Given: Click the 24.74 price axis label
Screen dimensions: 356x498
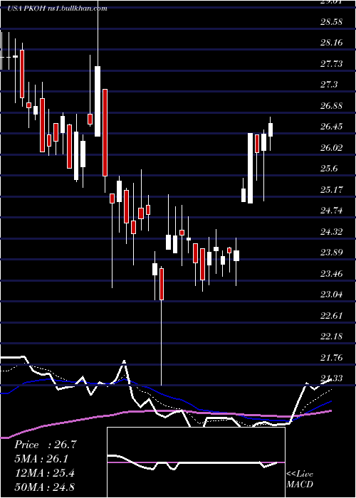Looking at the screenshot, I should (331, 211).
